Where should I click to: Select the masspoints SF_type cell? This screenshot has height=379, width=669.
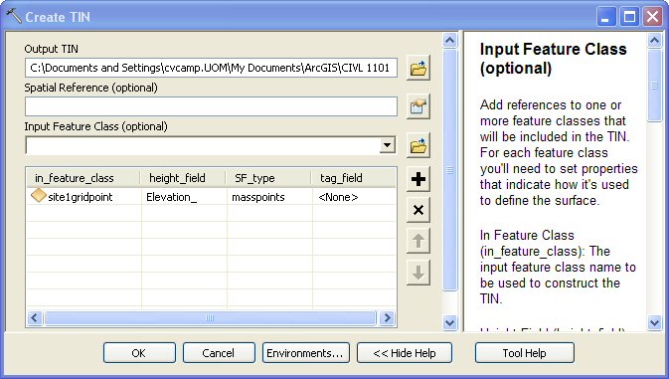[269, 197]
